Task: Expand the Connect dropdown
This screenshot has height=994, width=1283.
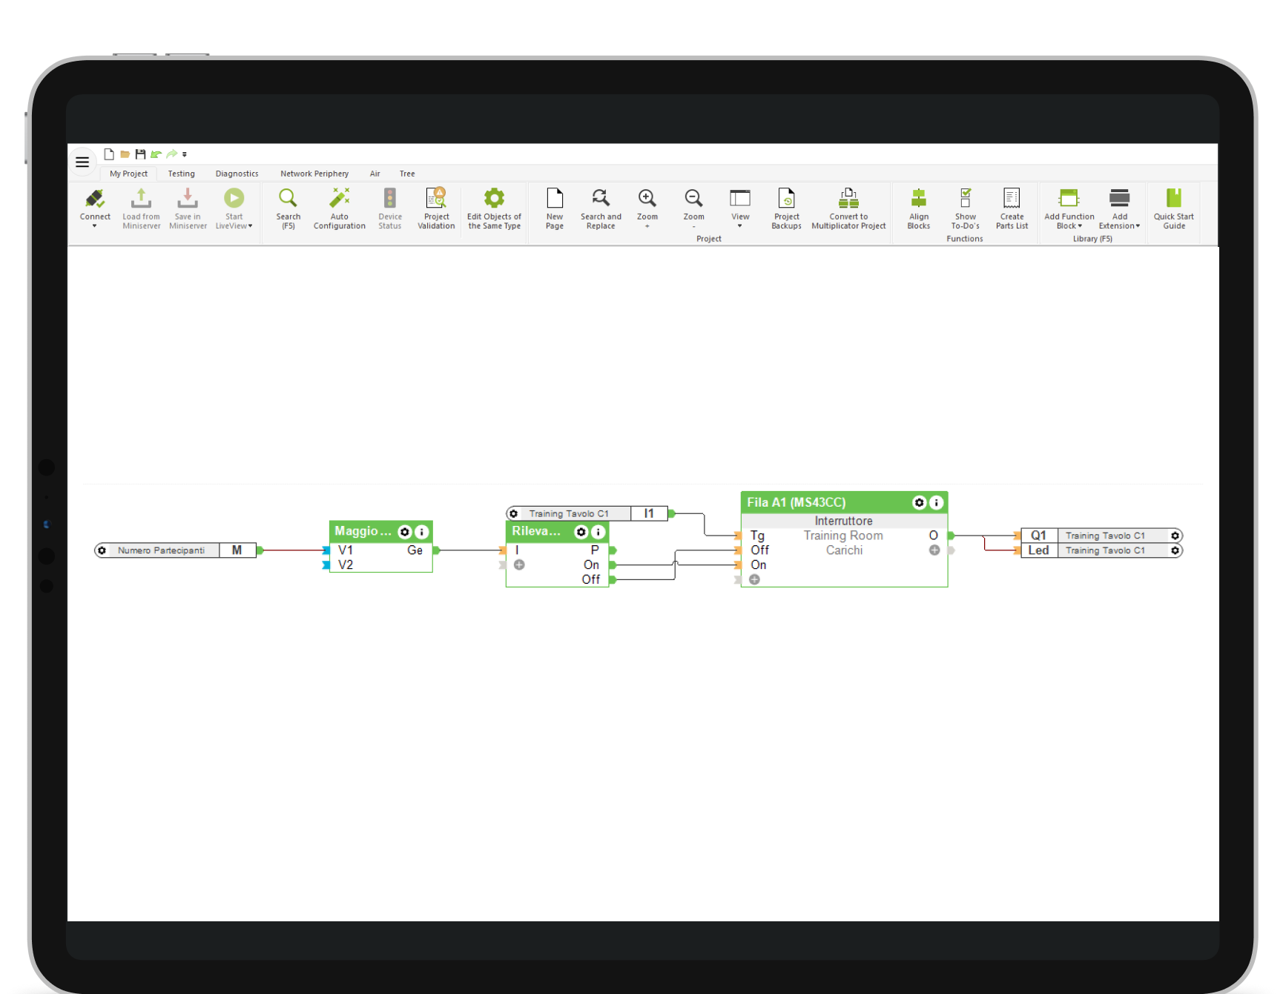Action: pyautogui.click(x=95, y=226)
